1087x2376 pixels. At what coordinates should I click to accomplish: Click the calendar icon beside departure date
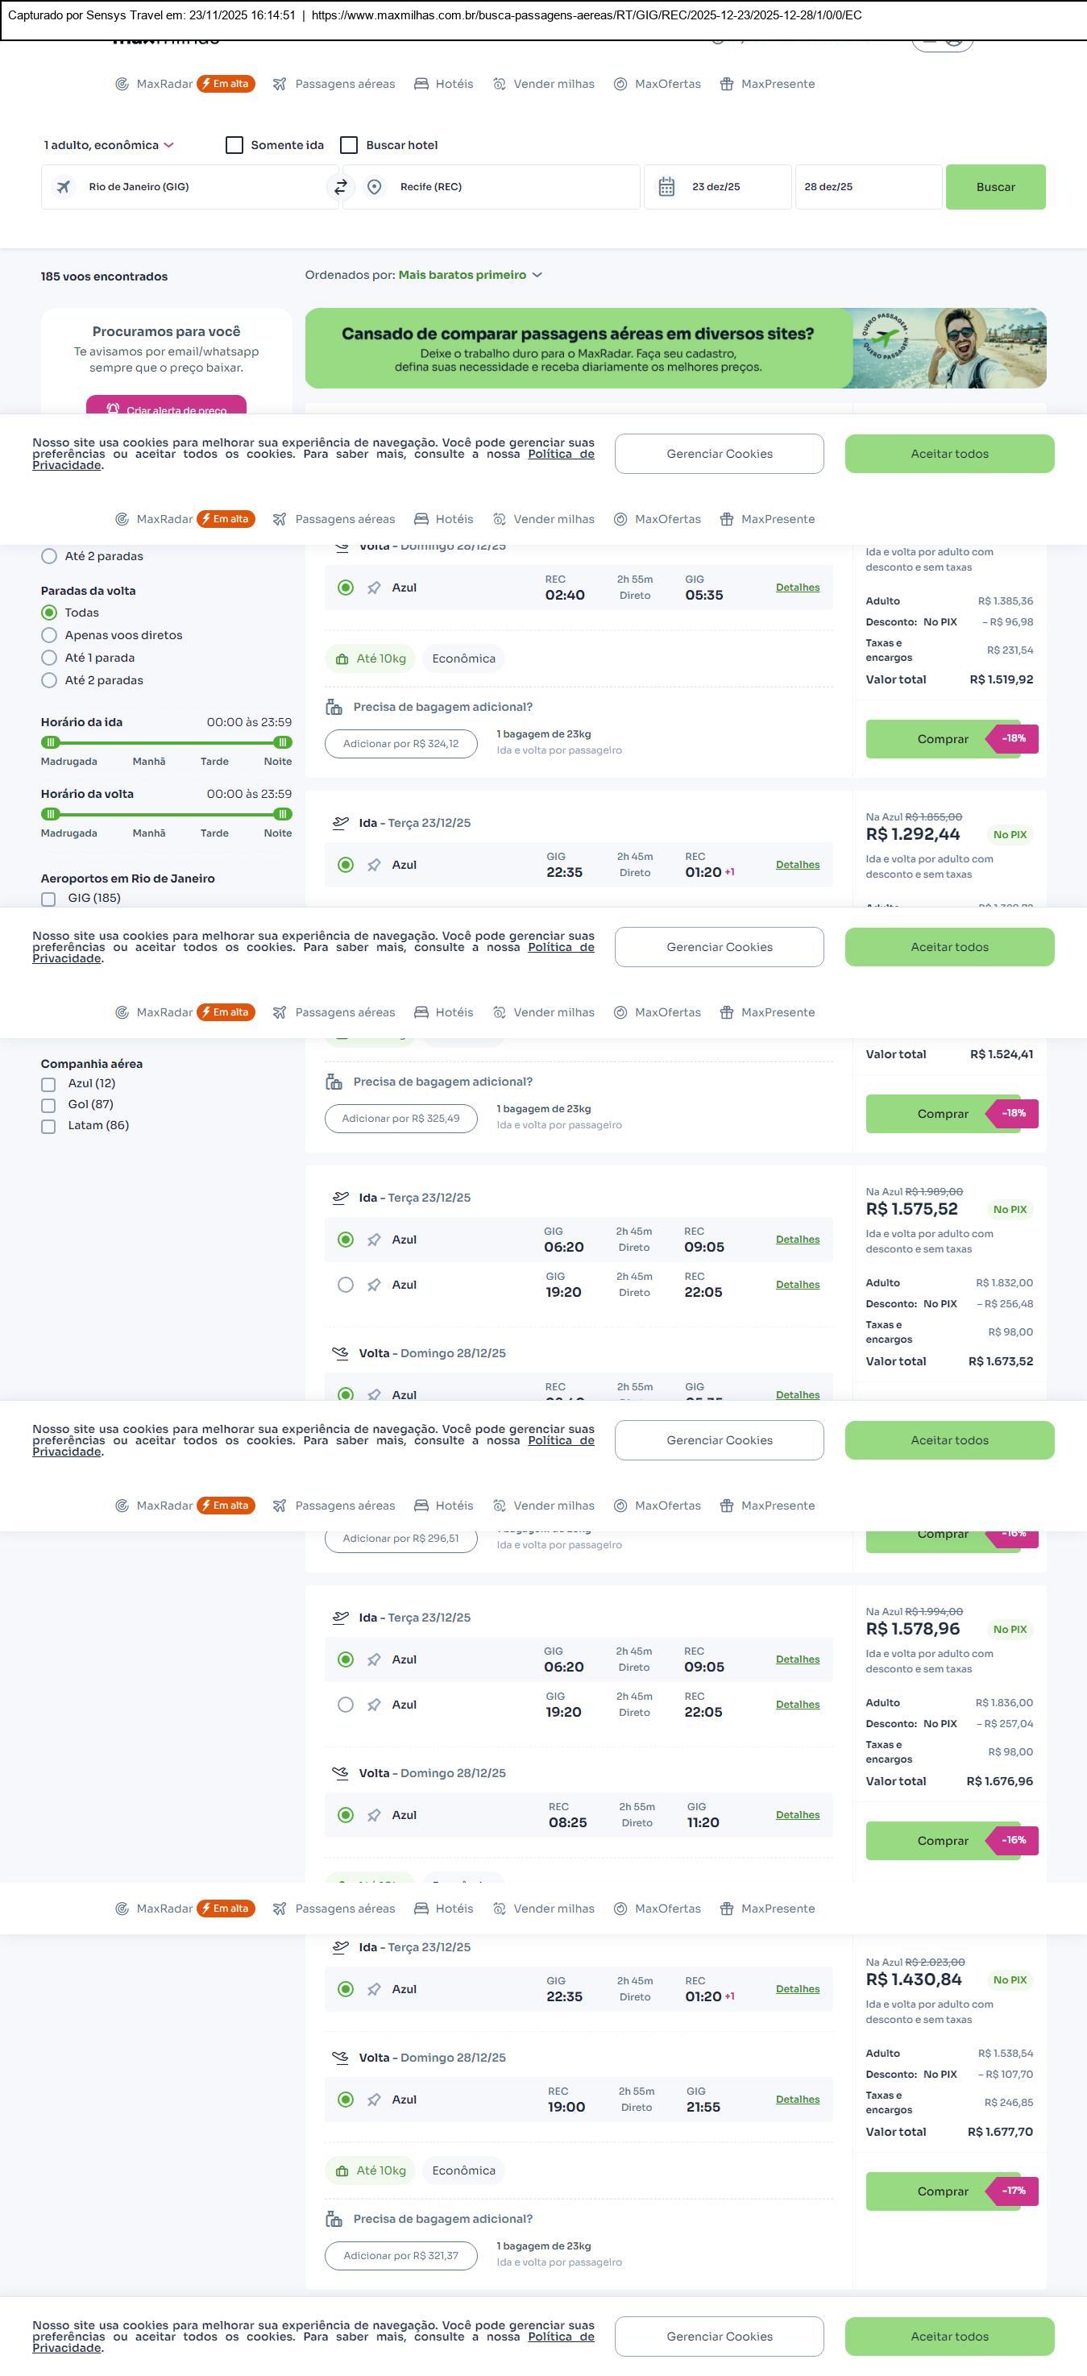[x=666, y=187]
